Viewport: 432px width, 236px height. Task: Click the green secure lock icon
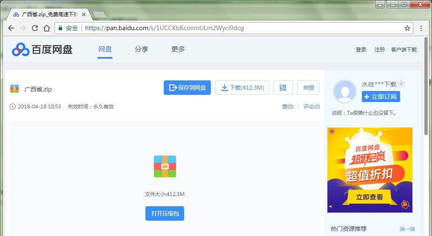tap(60, 28)
